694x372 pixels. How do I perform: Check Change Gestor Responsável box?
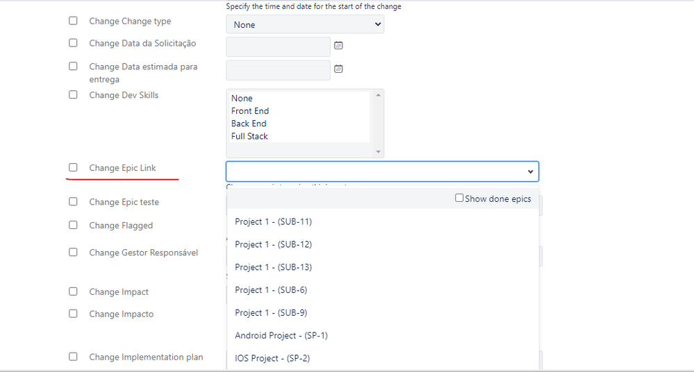point(73,252)
